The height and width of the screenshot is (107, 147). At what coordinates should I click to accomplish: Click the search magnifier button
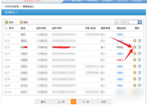click(140, 22)
